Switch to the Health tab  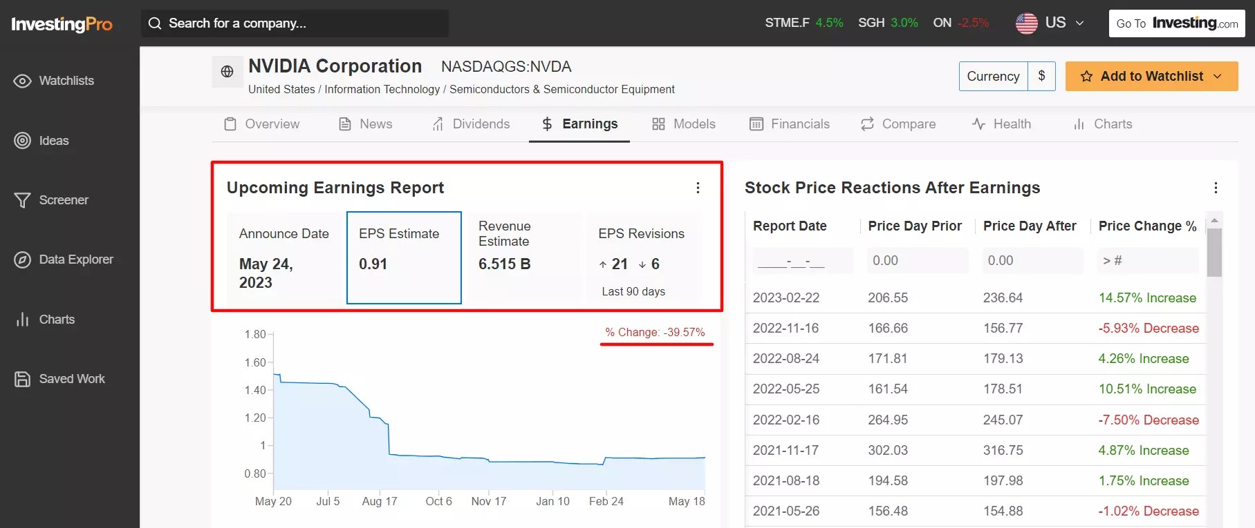(x=1001, y=124)
